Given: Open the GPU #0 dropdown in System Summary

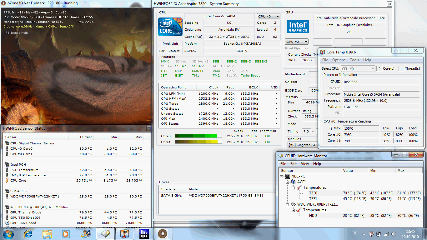Looking at the screenshot, I should 297,42.
